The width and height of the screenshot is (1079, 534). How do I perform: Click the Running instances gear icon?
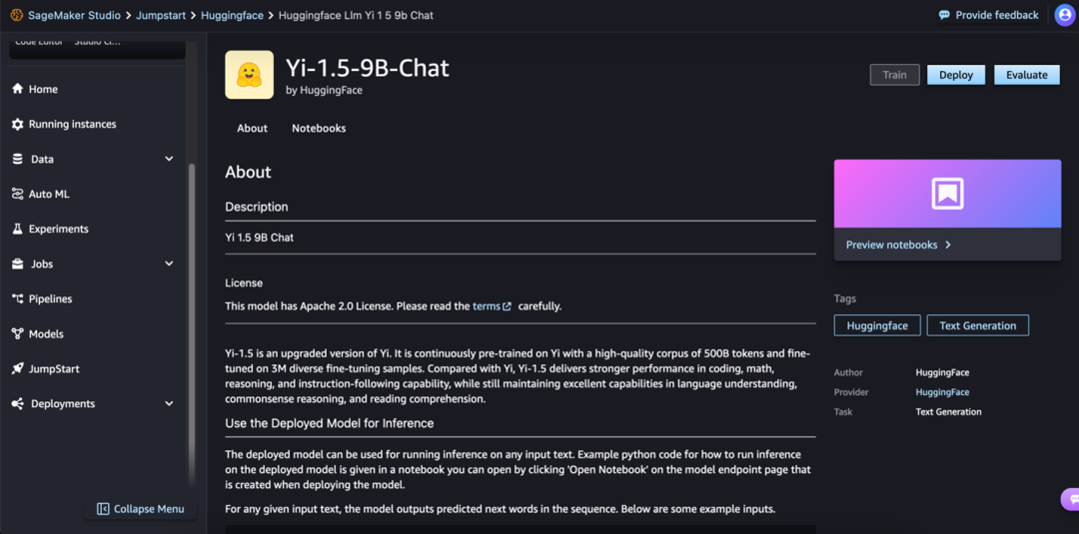click(x=17, y=124)
